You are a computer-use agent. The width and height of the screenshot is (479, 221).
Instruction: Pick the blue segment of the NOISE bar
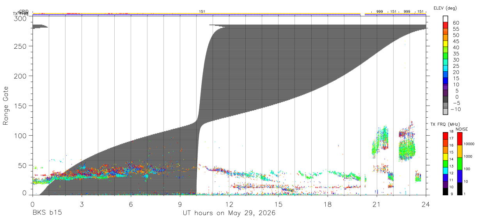459,176
